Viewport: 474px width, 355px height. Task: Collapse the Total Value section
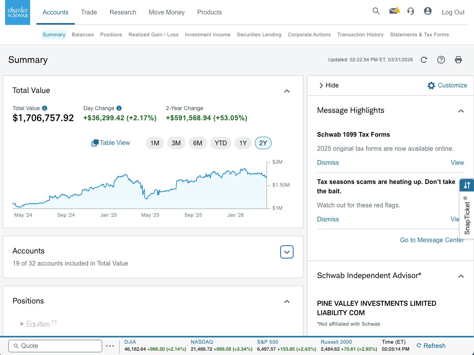point(287,91)
